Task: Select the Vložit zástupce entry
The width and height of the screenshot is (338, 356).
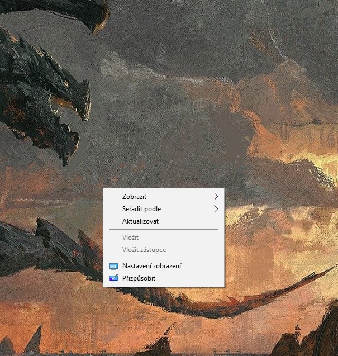Action: [x=164, y=250]
